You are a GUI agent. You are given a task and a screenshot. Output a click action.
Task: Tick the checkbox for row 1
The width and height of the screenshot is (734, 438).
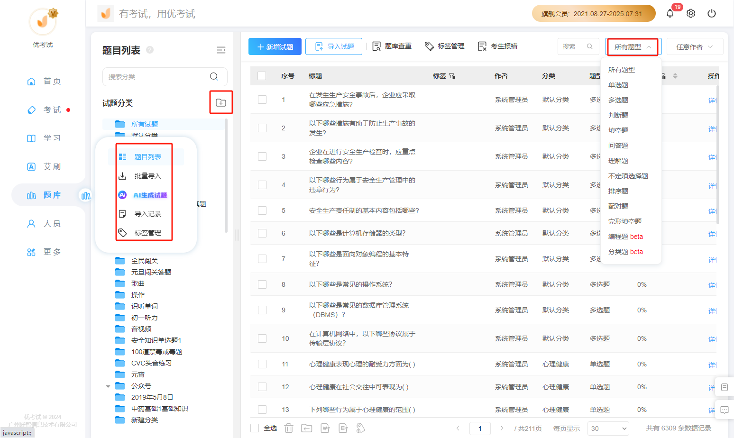[262, 100]
